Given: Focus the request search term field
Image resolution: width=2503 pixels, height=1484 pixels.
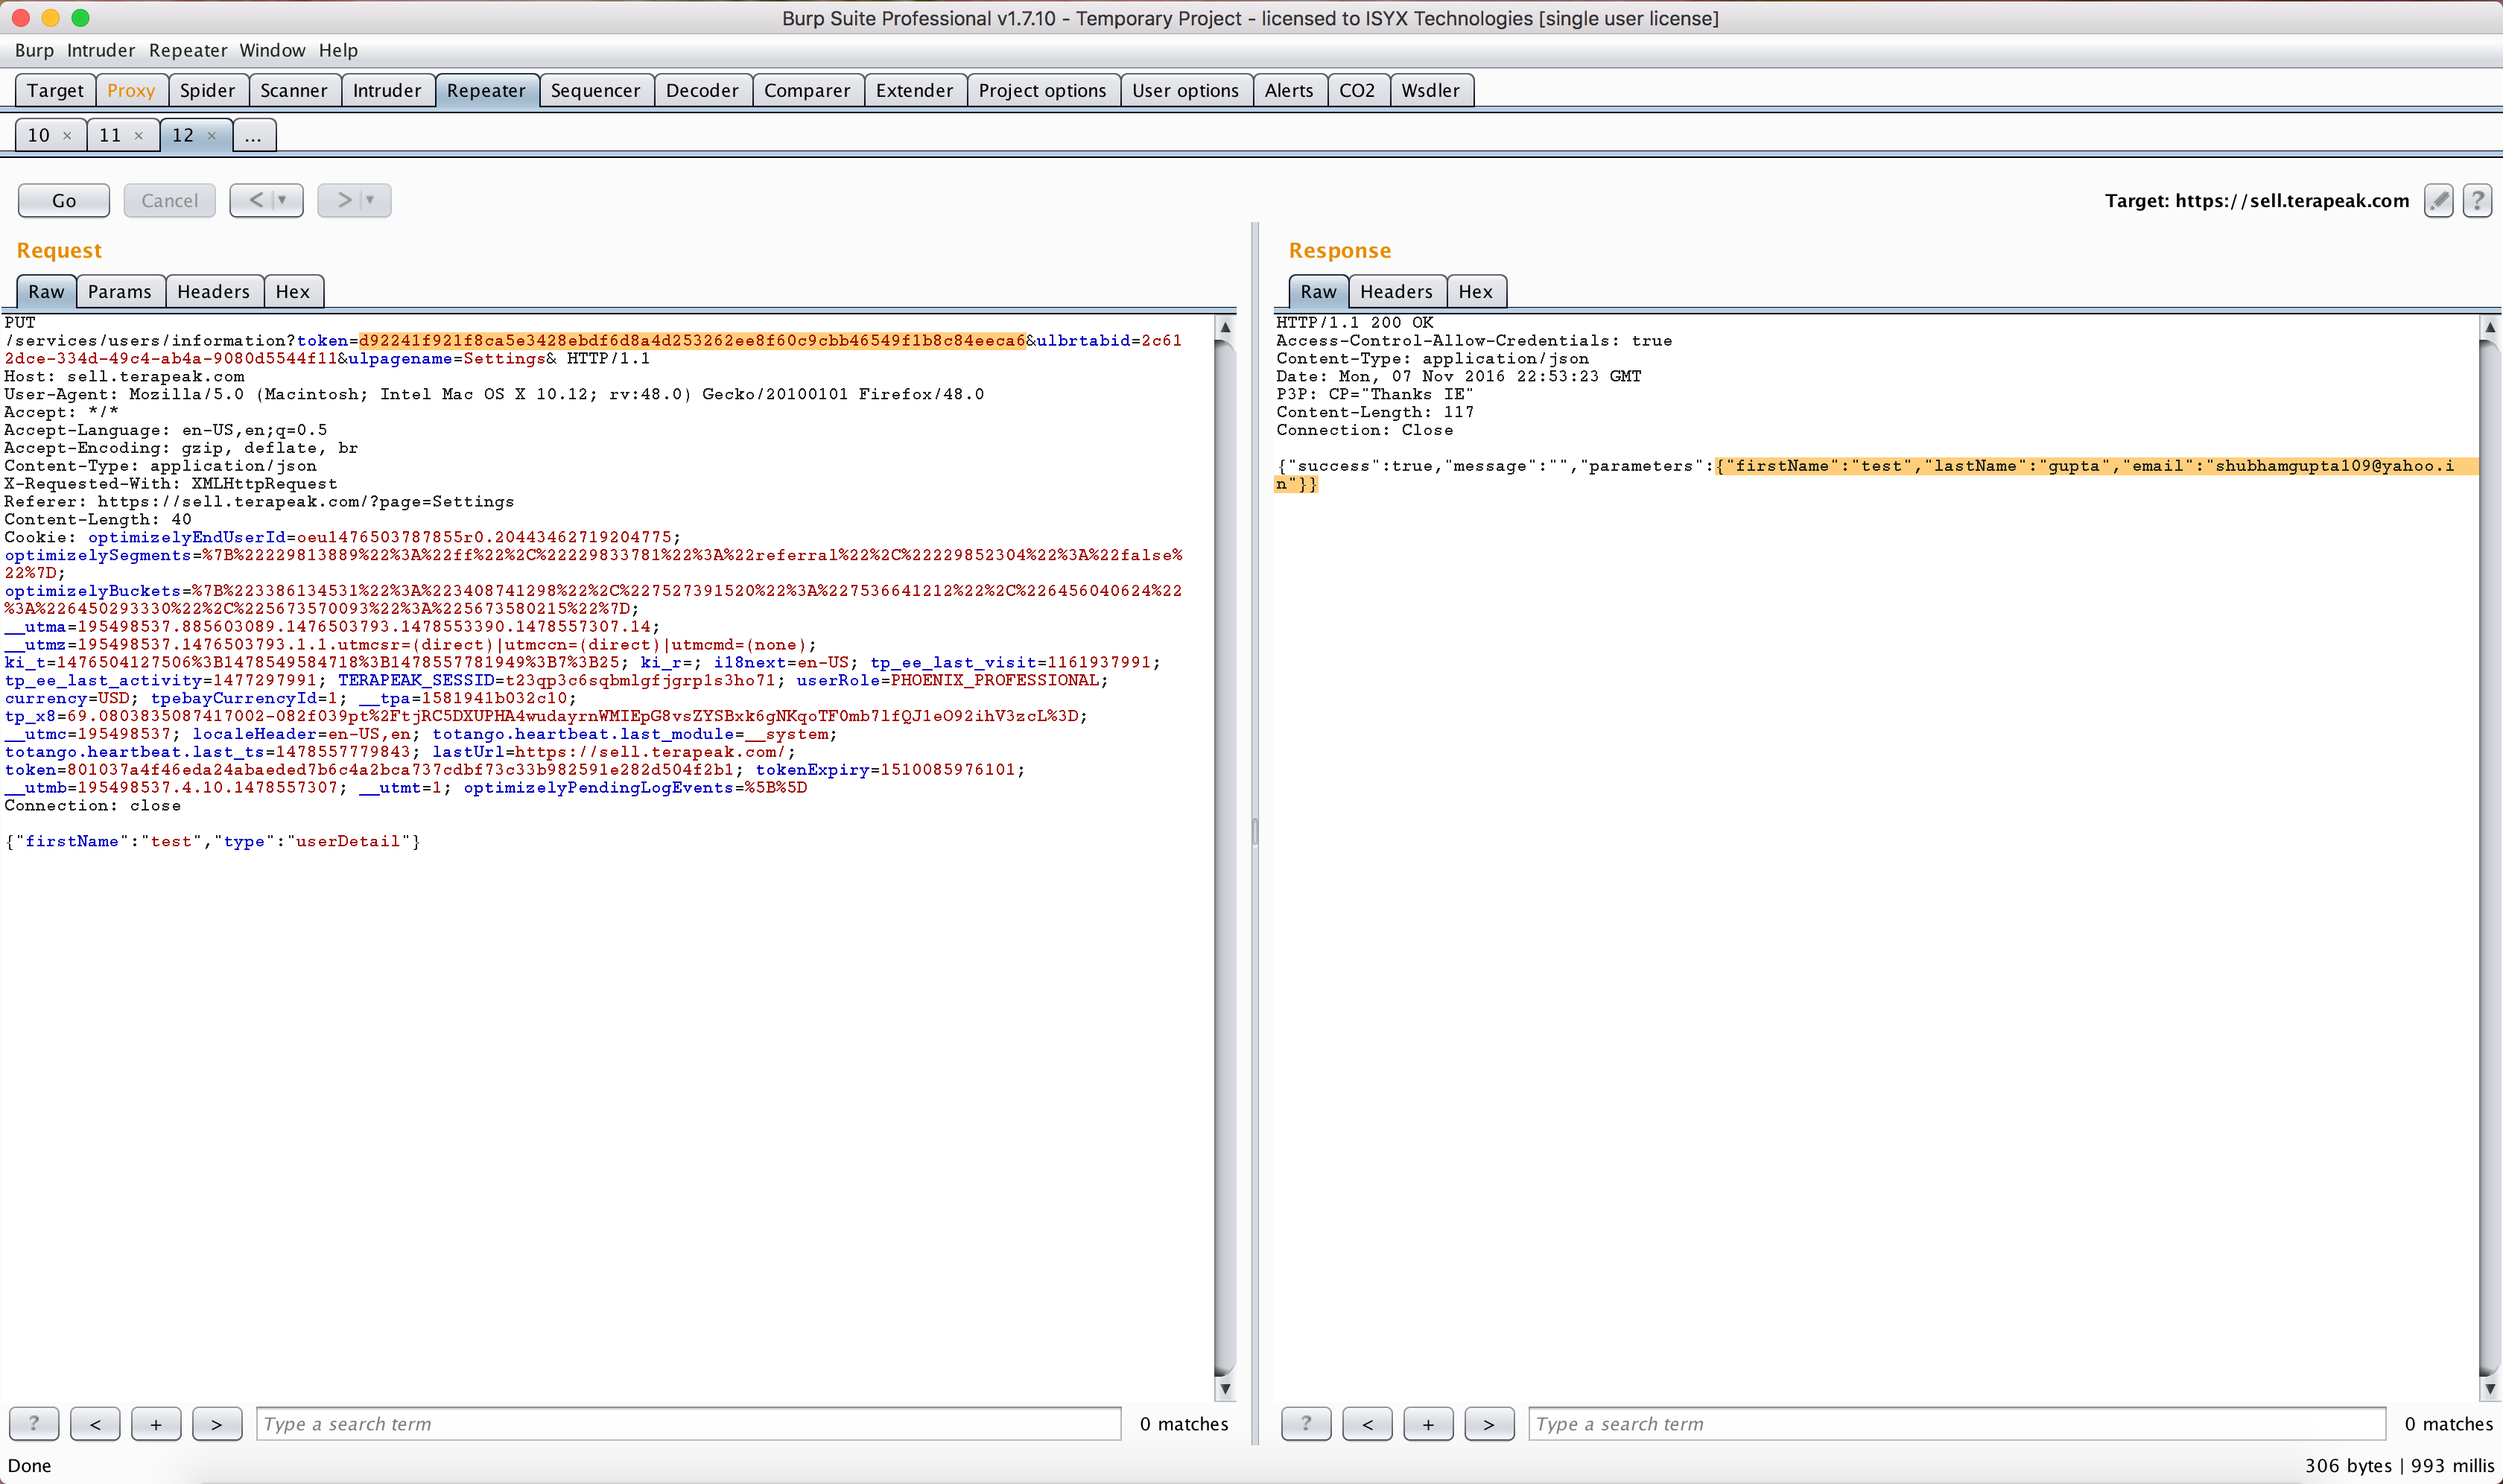Looking at the screenshot, I should coord(689,1423).
